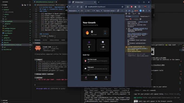Collapse all folders in Explorer
The width and height of the screenshot is (184, 103).
[x=30, y=5]
